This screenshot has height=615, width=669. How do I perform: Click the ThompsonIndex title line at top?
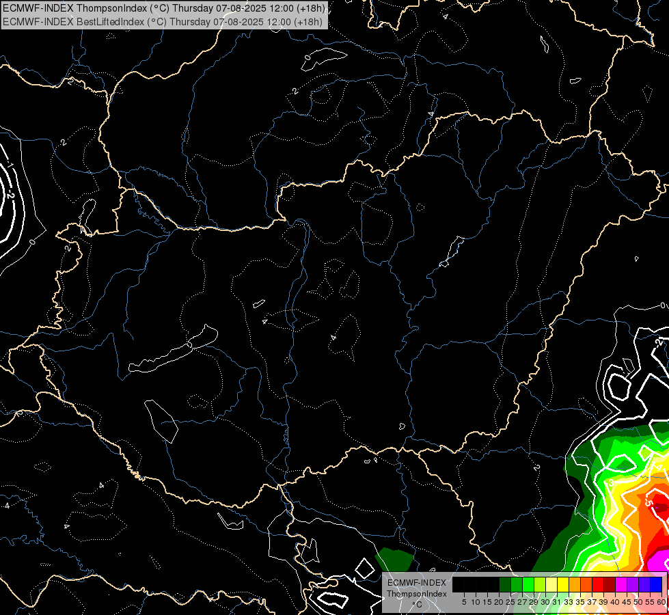tap(164, 8)
